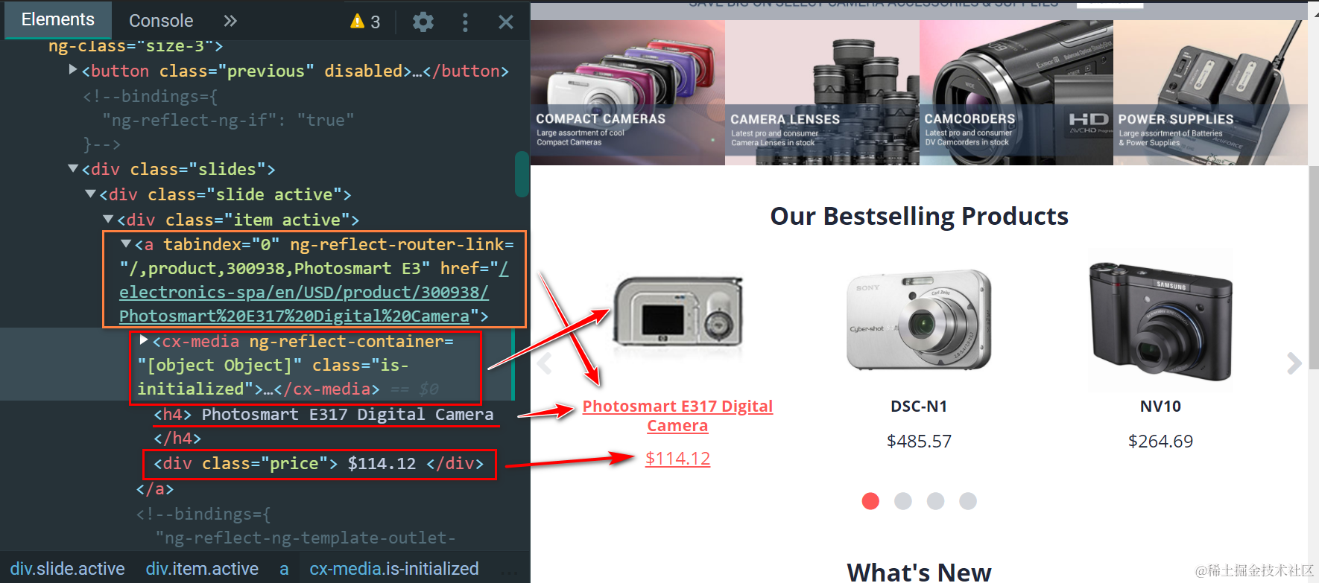
Task: Close the DevTools panel
Action: click(506, 22)
